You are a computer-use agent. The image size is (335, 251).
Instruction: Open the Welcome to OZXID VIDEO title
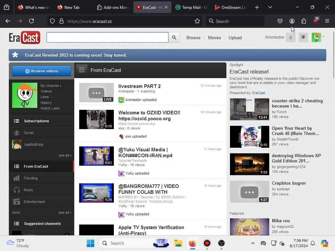pyautogui.click(x=149, y=115)
